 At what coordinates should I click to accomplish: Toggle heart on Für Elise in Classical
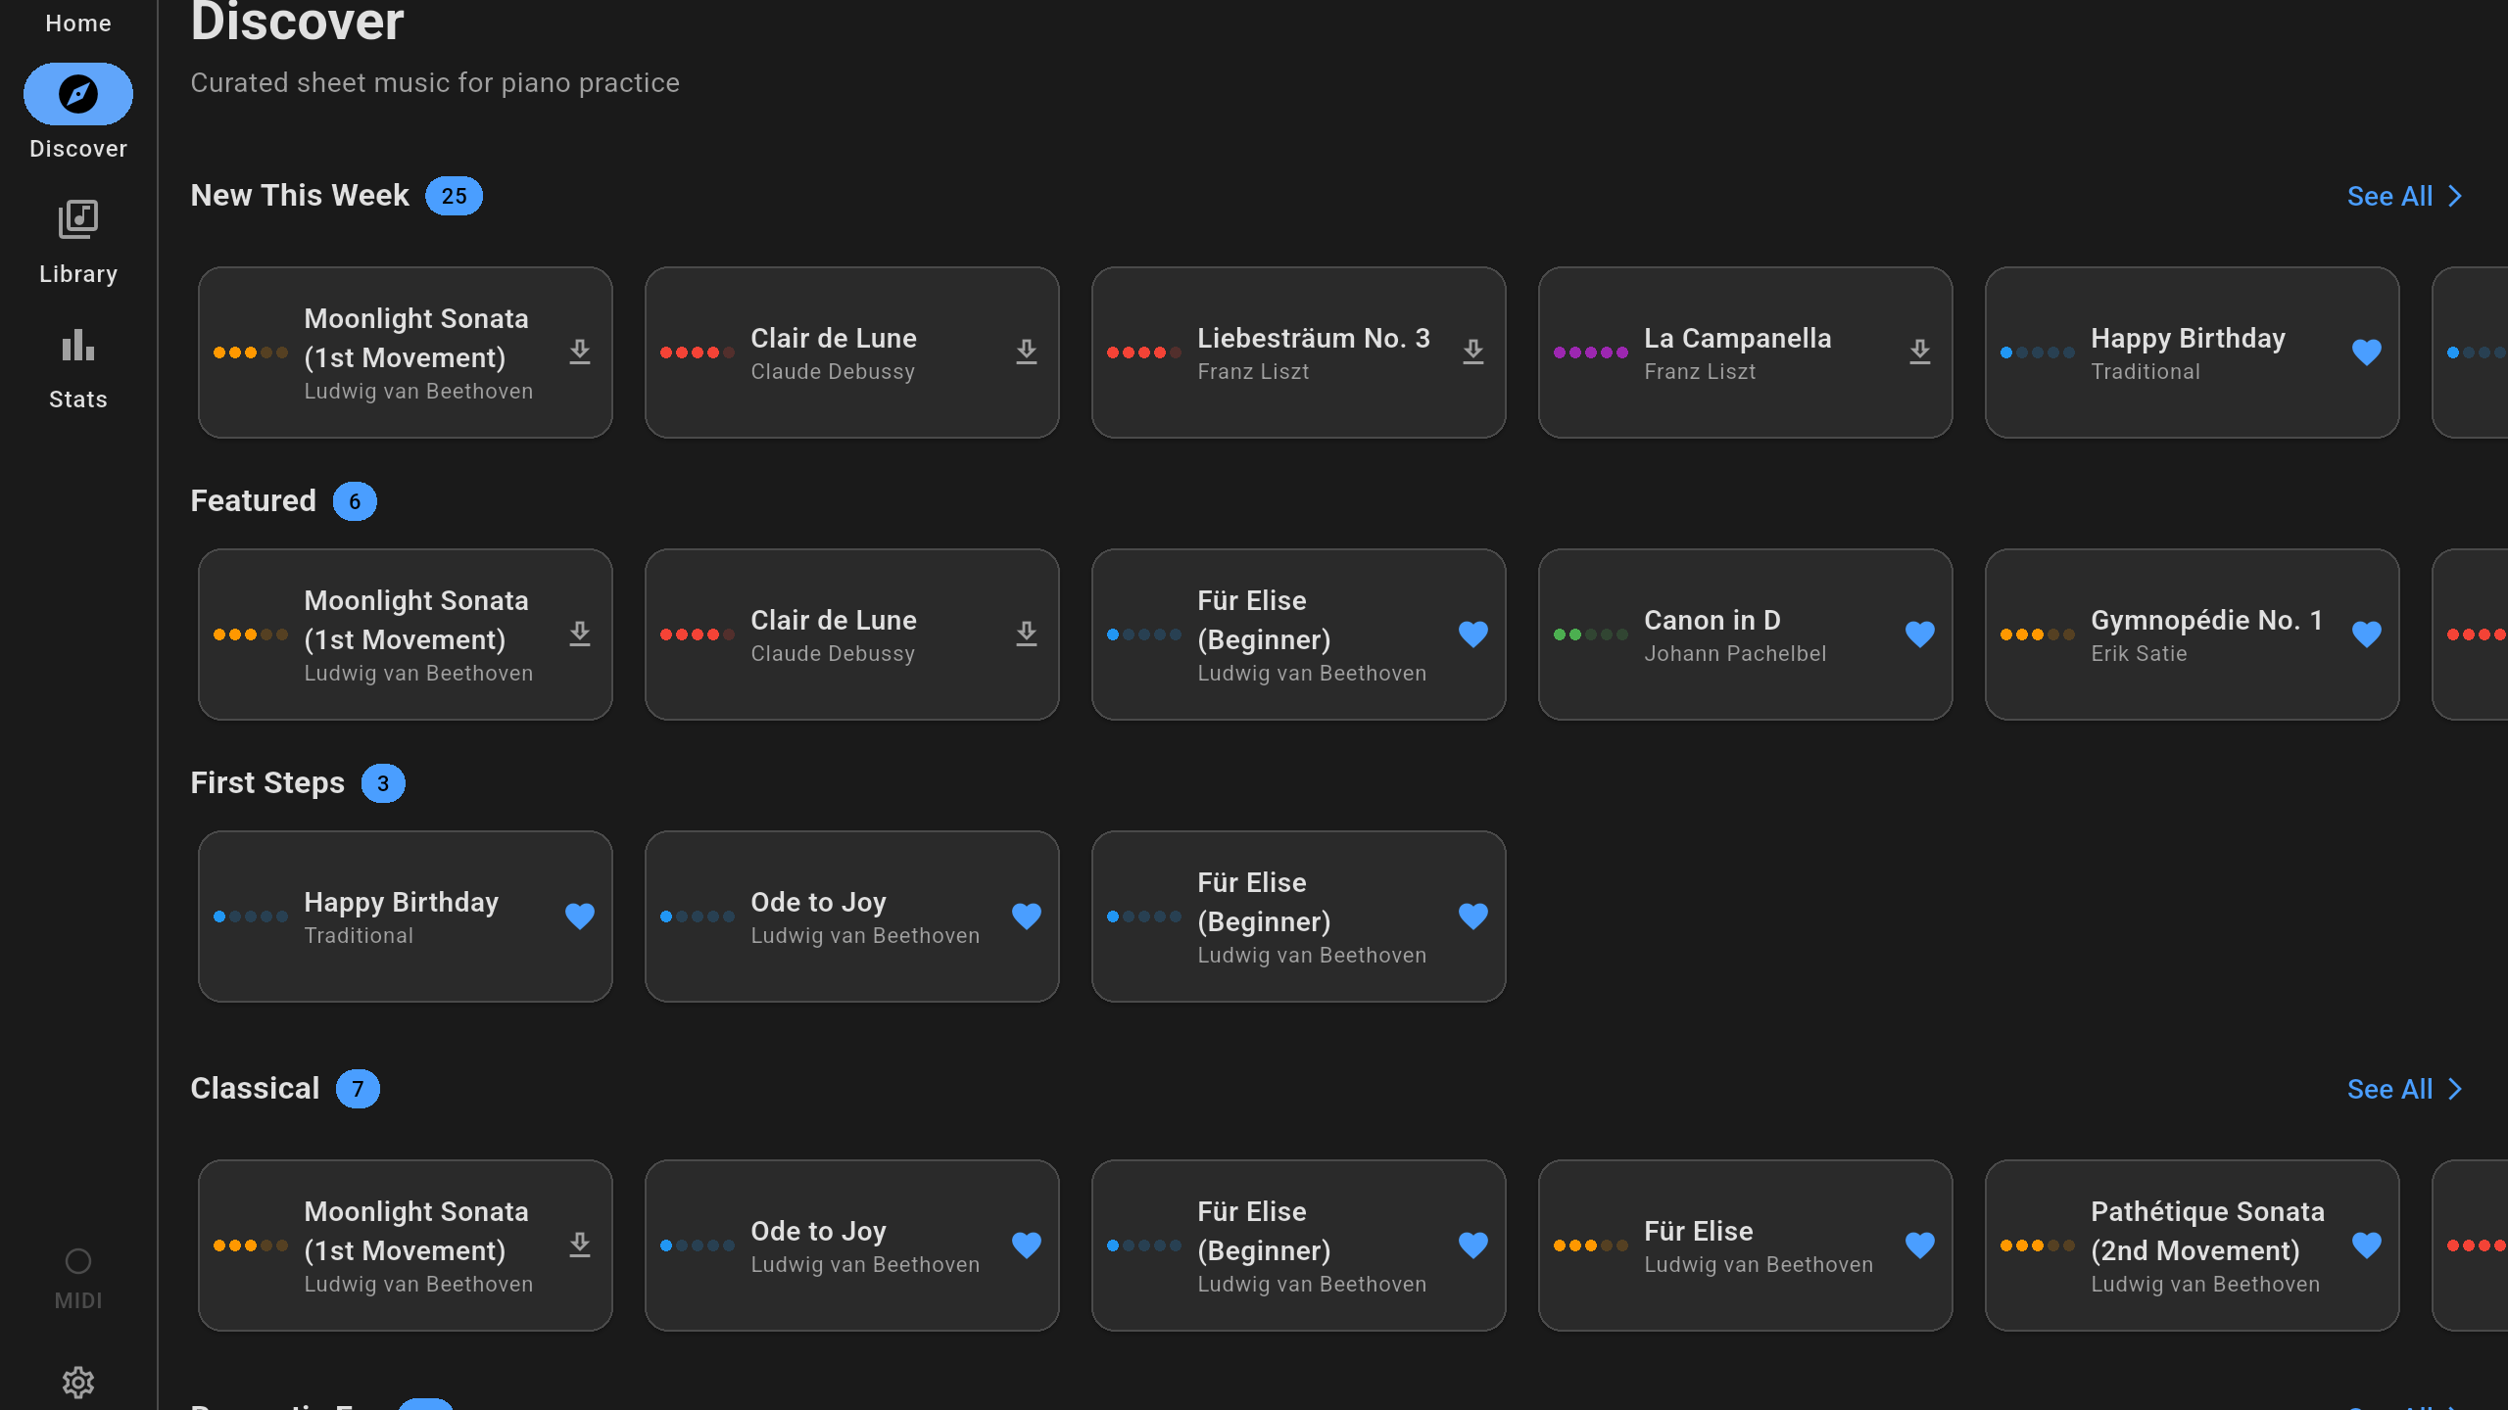click(1920, 1245)
